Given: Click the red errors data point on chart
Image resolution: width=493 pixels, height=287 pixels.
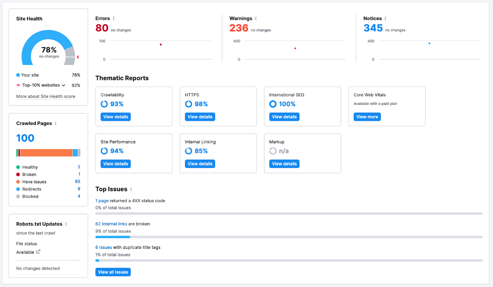Looking at the screenshot, I should 161,45.
